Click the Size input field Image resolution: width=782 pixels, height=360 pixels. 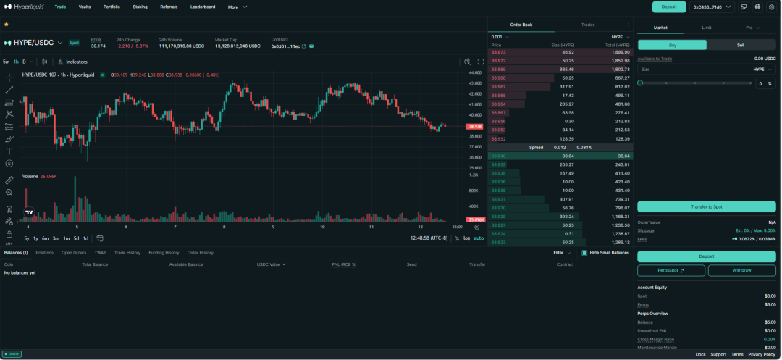pos(707,70)
